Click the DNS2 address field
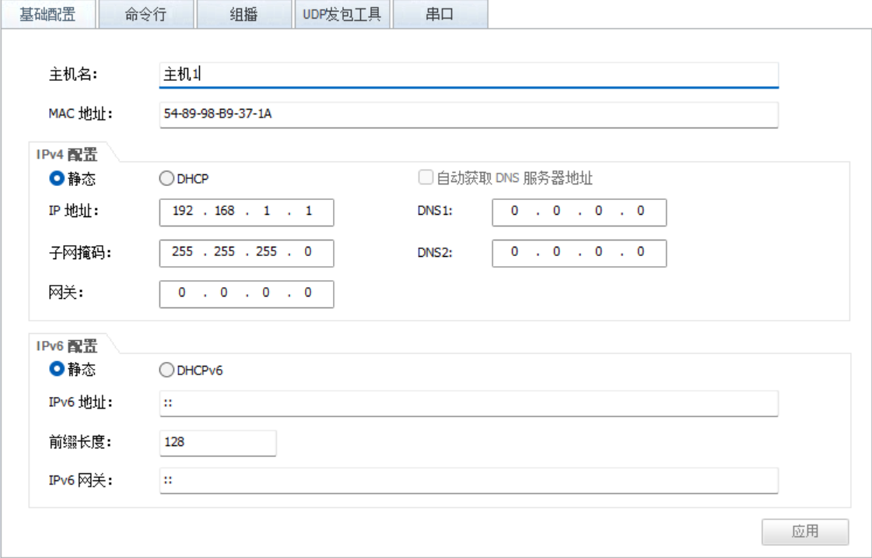This screenshot has width=872, height=558. pyautogui.click(x=579, y=253)
